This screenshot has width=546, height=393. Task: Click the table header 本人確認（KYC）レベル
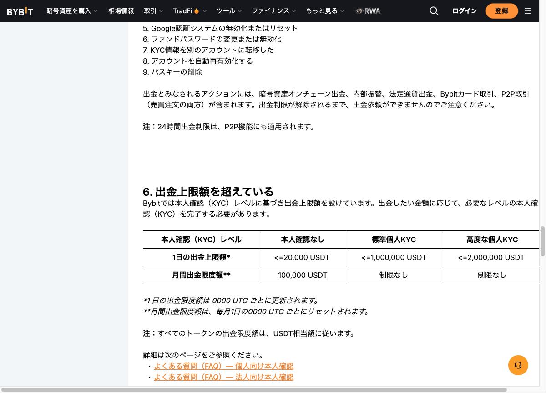201,240
